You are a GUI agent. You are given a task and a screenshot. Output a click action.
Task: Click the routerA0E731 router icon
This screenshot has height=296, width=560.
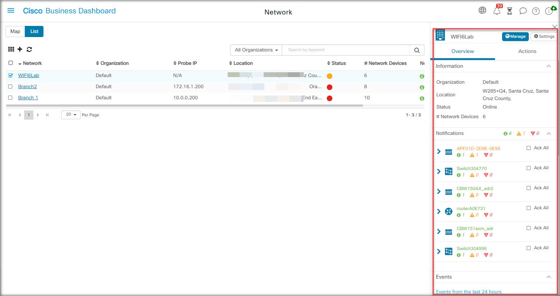pos(449,212)
